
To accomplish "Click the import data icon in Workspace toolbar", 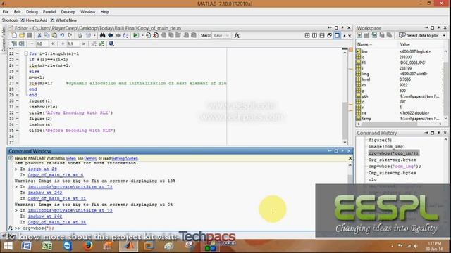I will click(x=374, y=35).
